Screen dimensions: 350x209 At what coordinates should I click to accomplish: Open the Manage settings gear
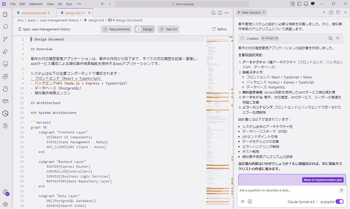[5, 204]
